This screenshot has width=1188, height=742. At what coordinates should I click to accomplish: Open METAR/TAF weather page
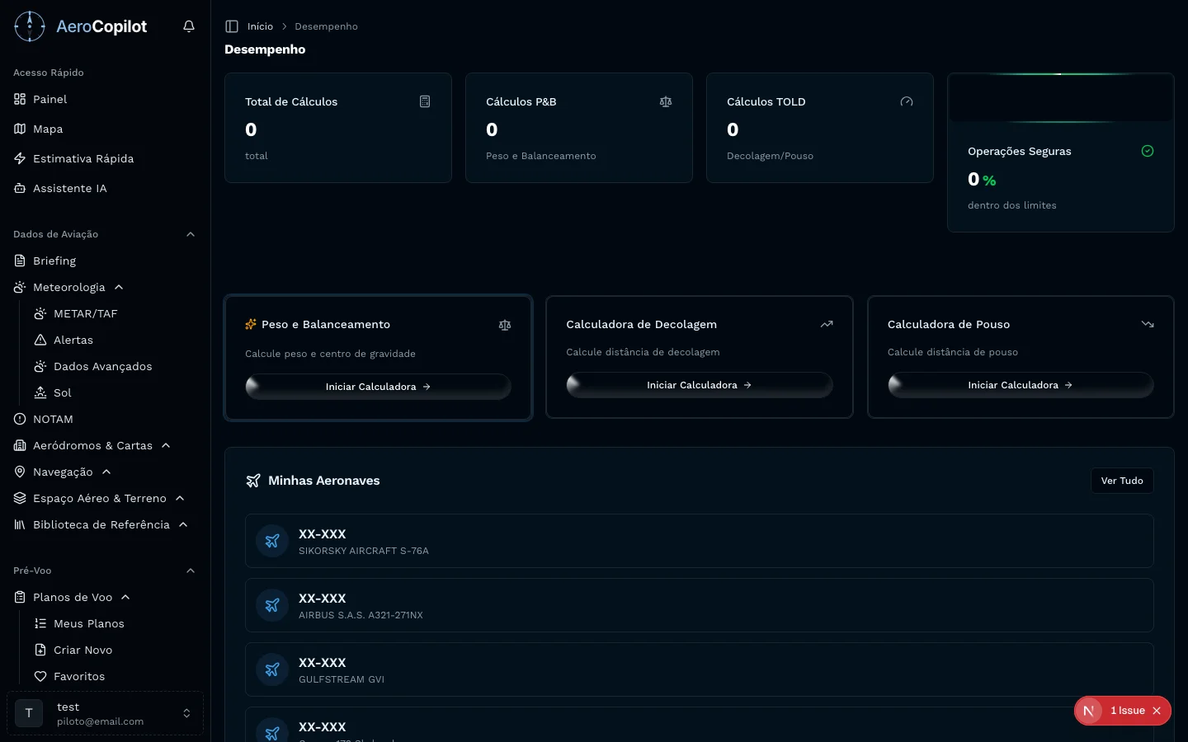85,313
